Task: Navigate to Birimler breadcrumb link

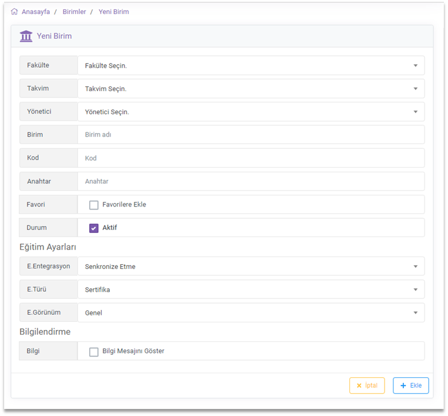Action: pyautogui.click(x=74, y=12)
